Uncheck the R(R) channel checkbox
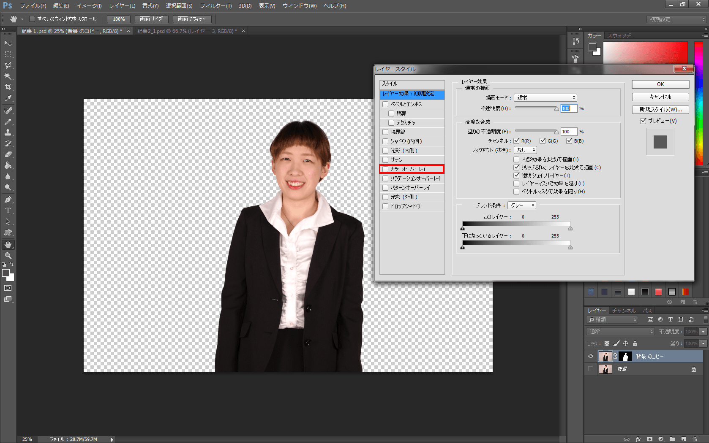 pyautogui.click(x=516, y=141)
